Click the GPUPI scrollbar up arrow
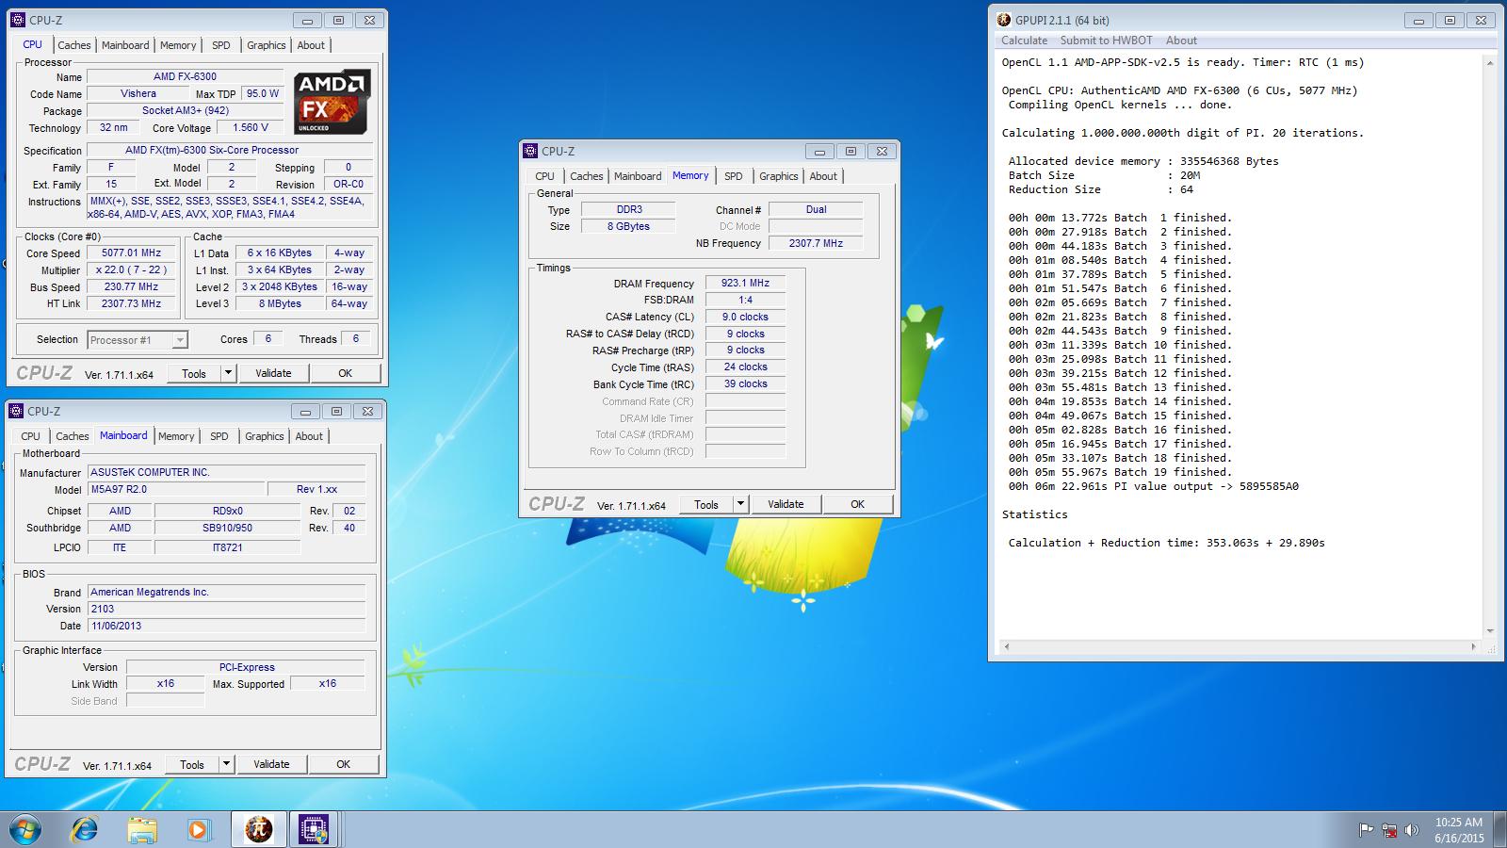 tap(1490, 63)
